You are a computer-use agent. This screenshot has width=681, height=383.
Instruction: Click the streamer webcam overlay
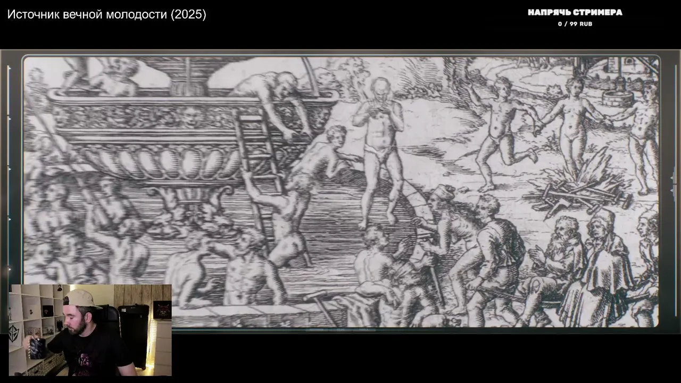(x=90, y=330)
